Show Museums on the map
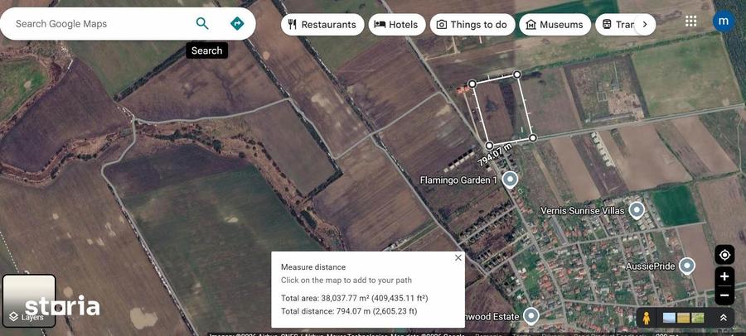The width and height of the screenshot is (746, 336). tap(555, 25)
